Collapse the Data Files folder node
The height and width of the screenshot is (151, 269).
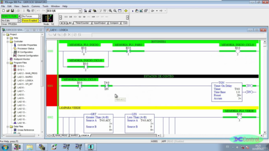pos(8,127)
